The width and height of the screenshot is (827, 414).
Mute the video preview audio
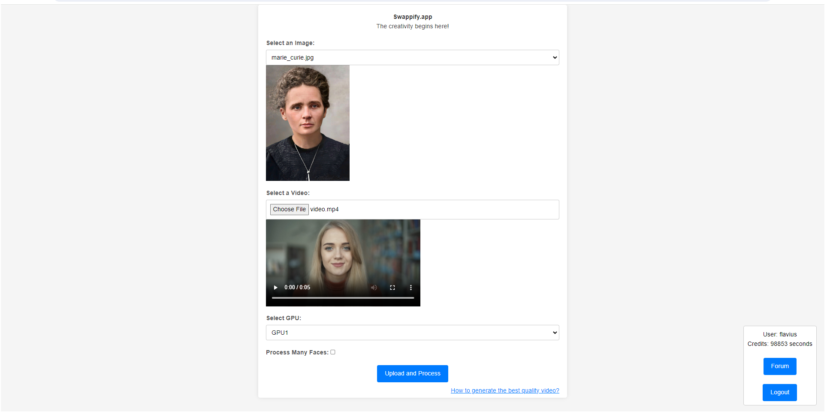[x=374, y=288]
